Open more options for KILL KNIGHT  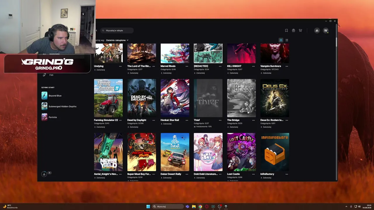253,66
